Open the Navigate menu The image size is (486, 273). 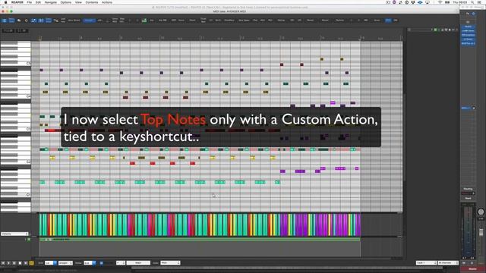pyautogui.click(x=51, y=2)
